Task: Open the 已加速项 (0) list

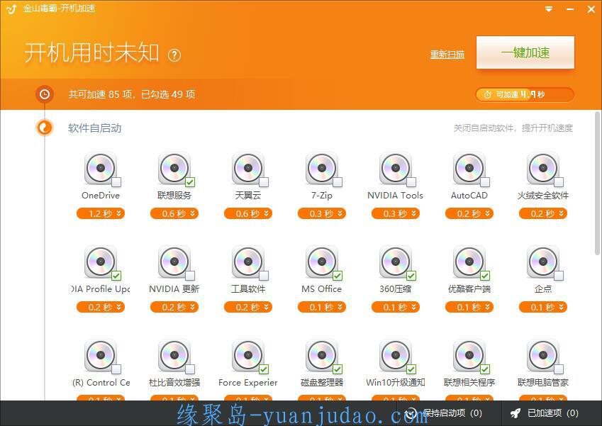Action: click(545, 413)
